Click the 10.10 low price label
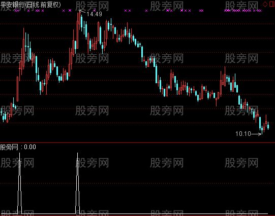The width and height of the screenshot is (275, 216). (243, 134)
